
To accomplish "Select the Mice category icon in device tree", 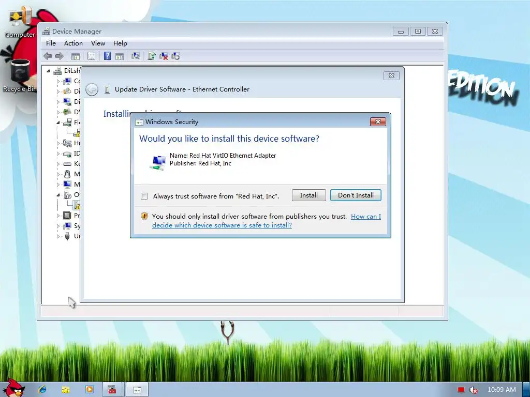I will click(x=67, y=174).
